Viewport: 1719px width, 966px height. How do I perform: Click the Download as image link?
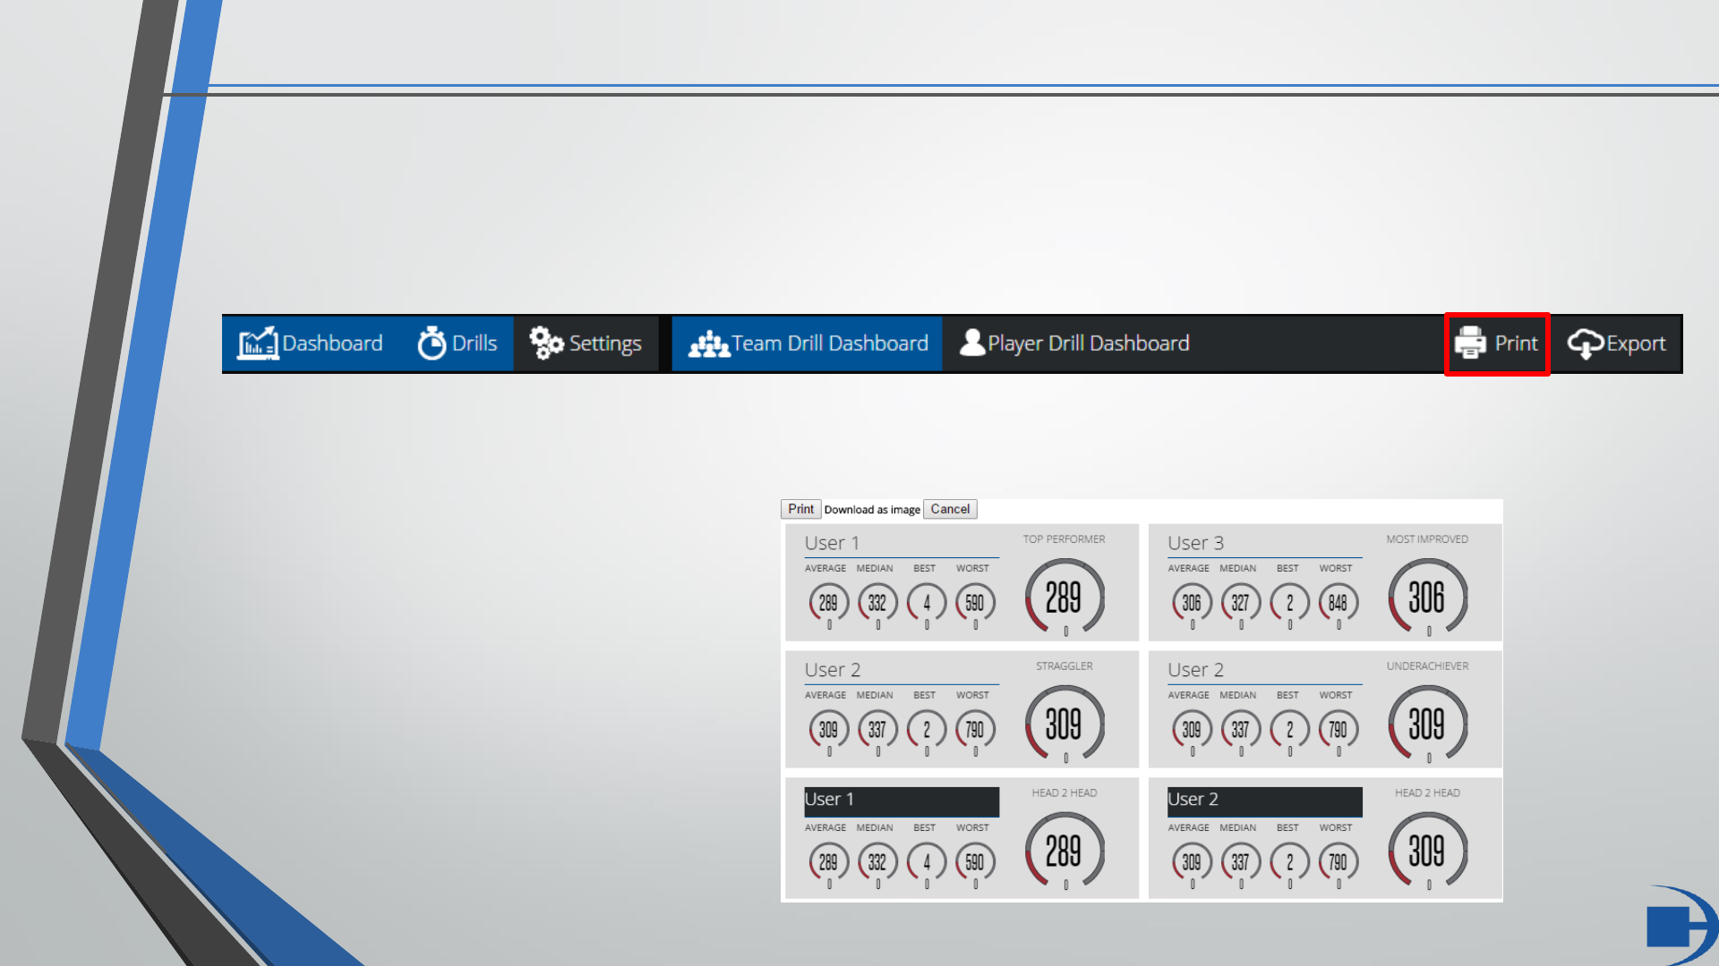(872, 510)
